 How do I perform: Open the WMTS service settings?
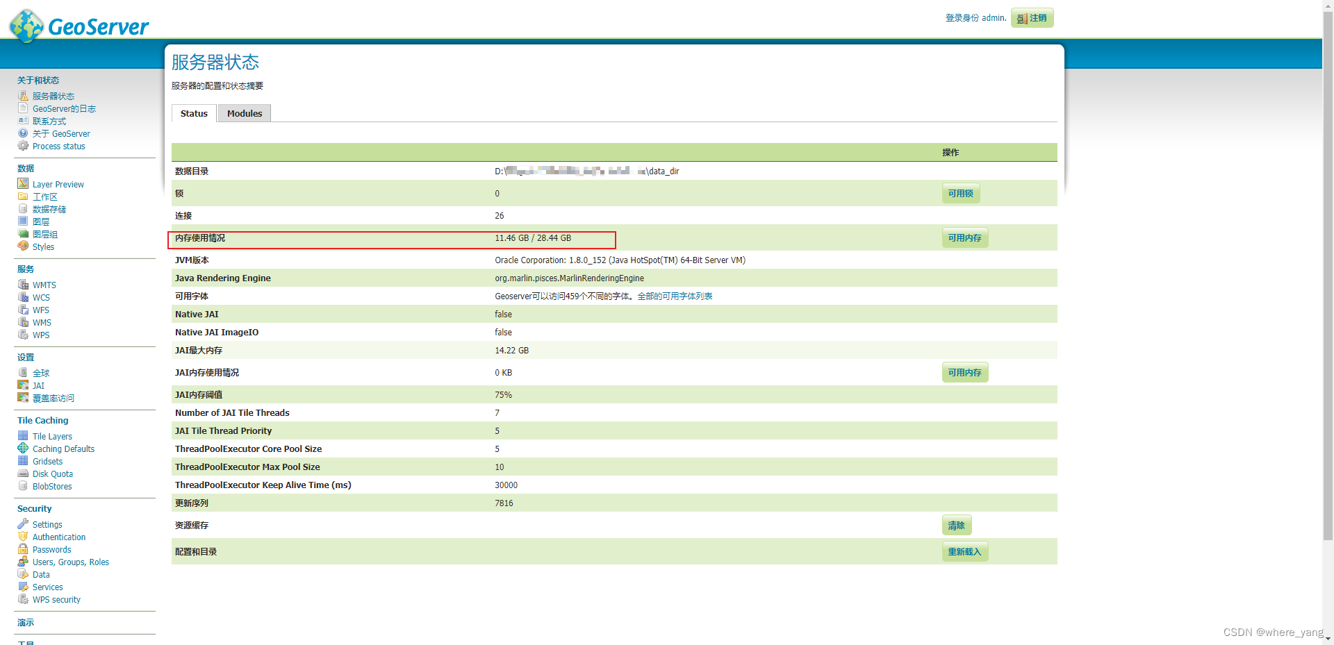coord(44,285)
